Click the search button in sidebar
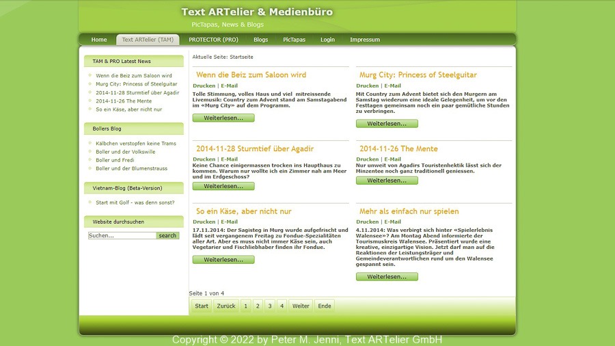The image size is (615, 346). click(x=167, y=236)
